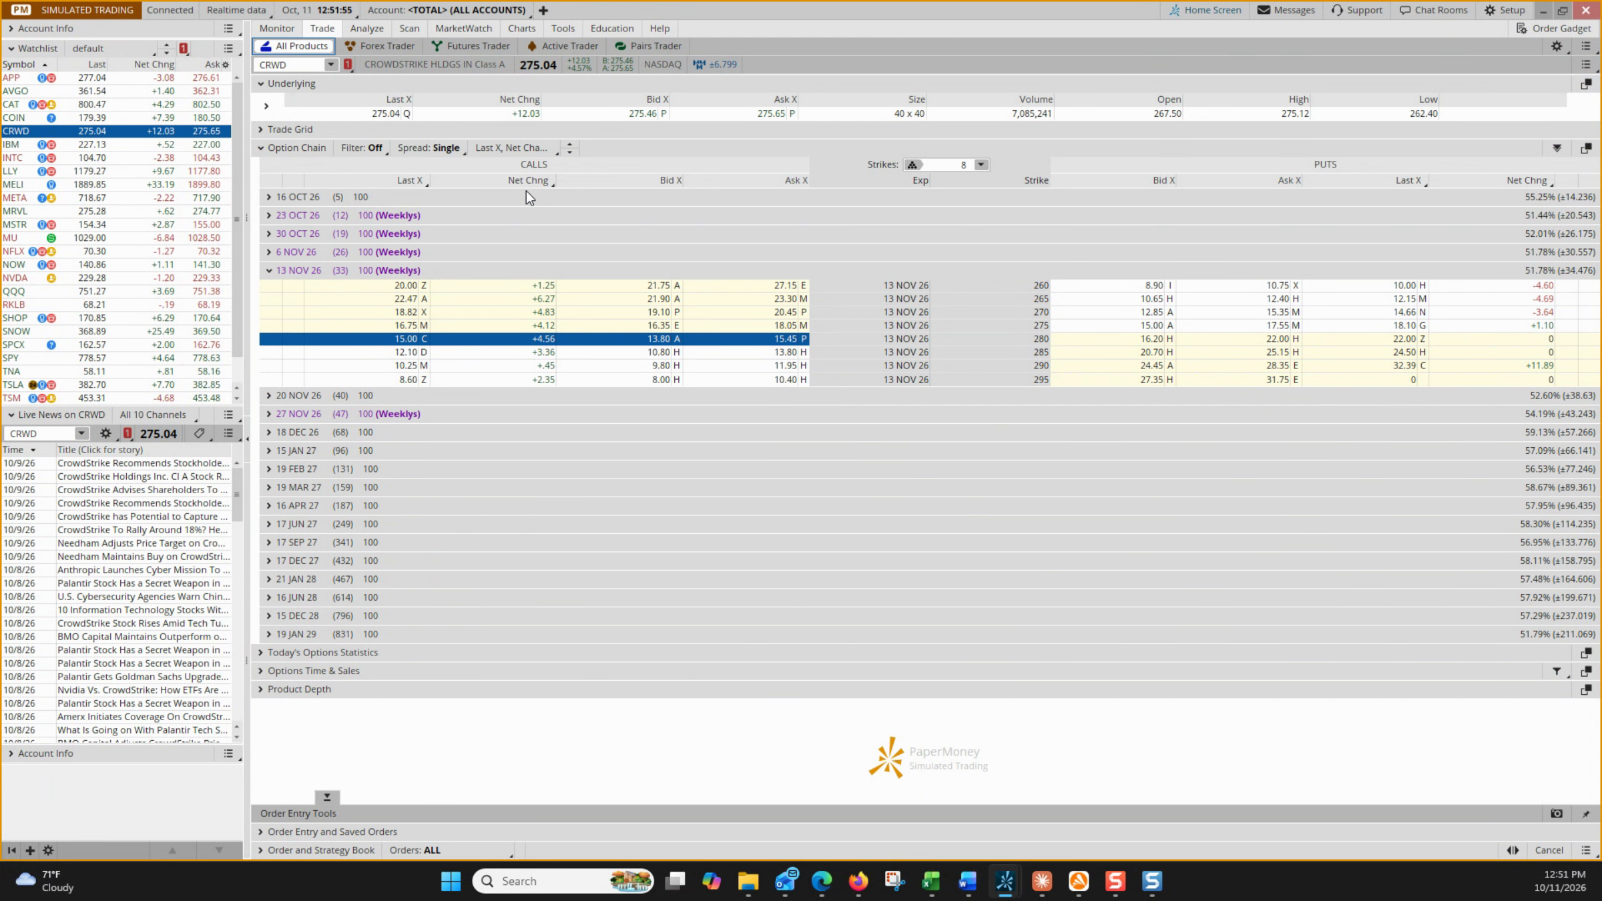
Task: Open Trade tab settings gear
Action: point(1557,46)
